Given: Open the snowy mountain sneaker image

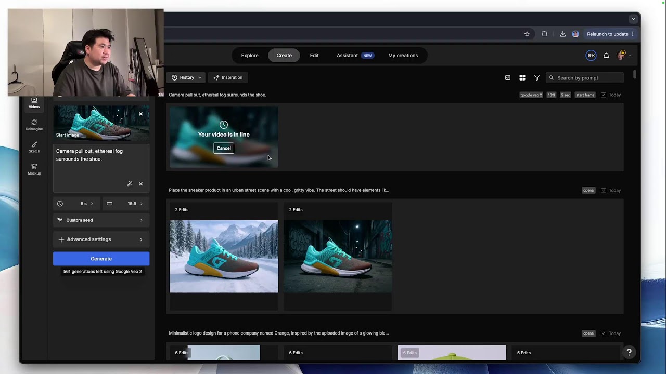Looking at the screenshot, I should point(224,257).
